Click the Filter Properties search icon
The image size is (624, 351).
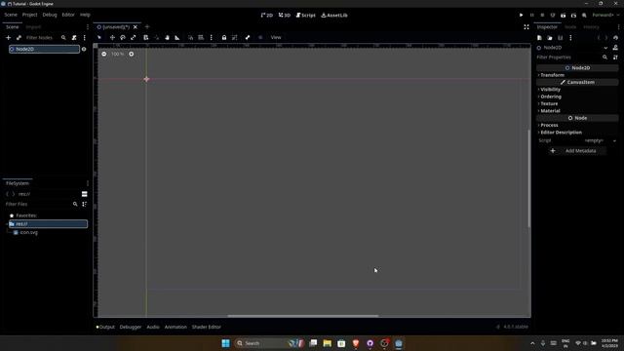tap(604, 58)
